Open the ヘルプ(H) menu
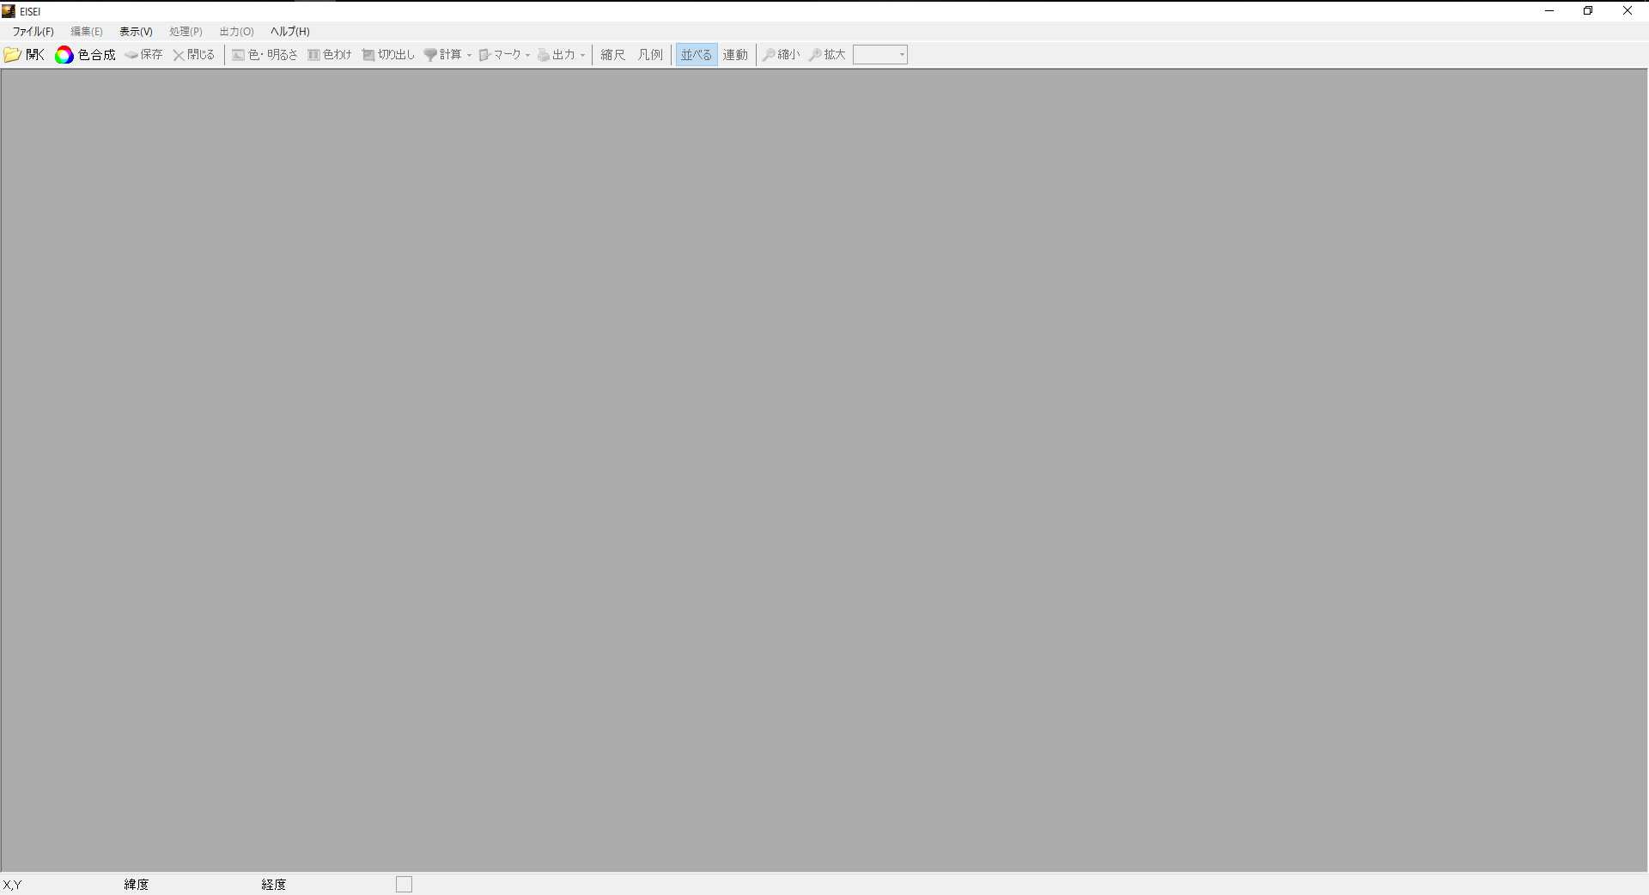 tap(289, 32)
